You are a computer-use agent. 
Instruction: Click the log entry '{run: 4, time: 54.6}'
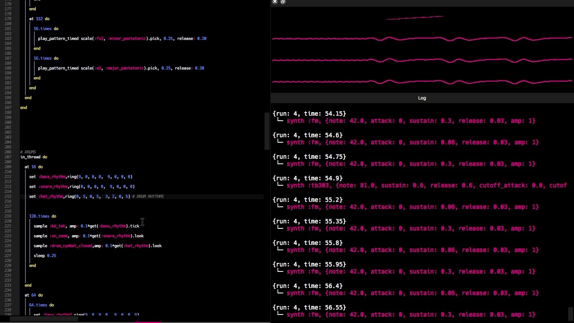[308, 135]
